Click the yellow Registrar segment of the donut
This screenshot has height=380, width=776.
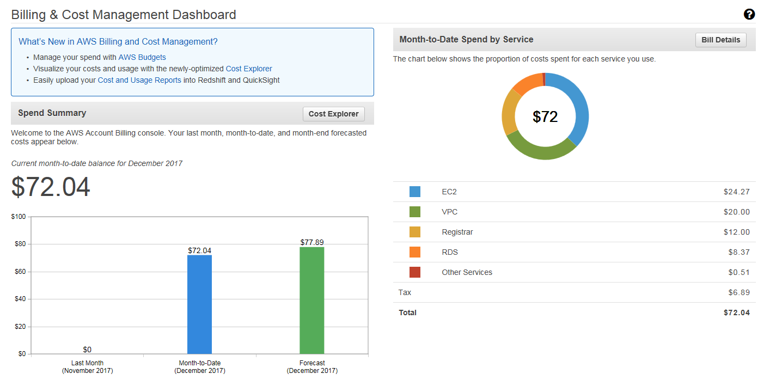point(509,113)
